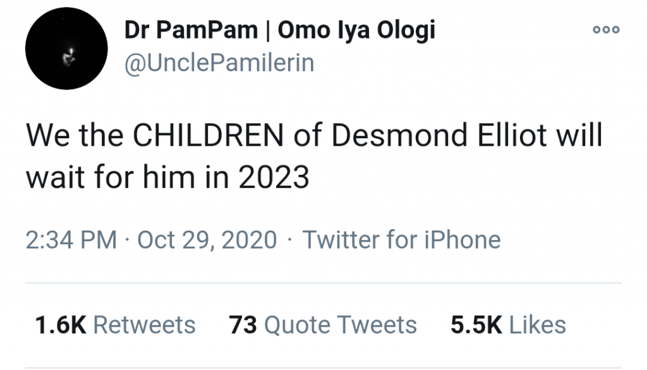Click the "Dr PamPam" display name
647x370 pixels.
tap(191, 30)
